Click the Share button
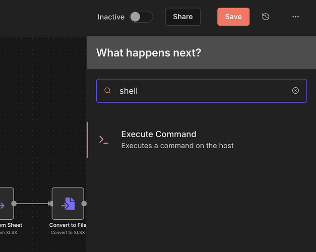 182,17
